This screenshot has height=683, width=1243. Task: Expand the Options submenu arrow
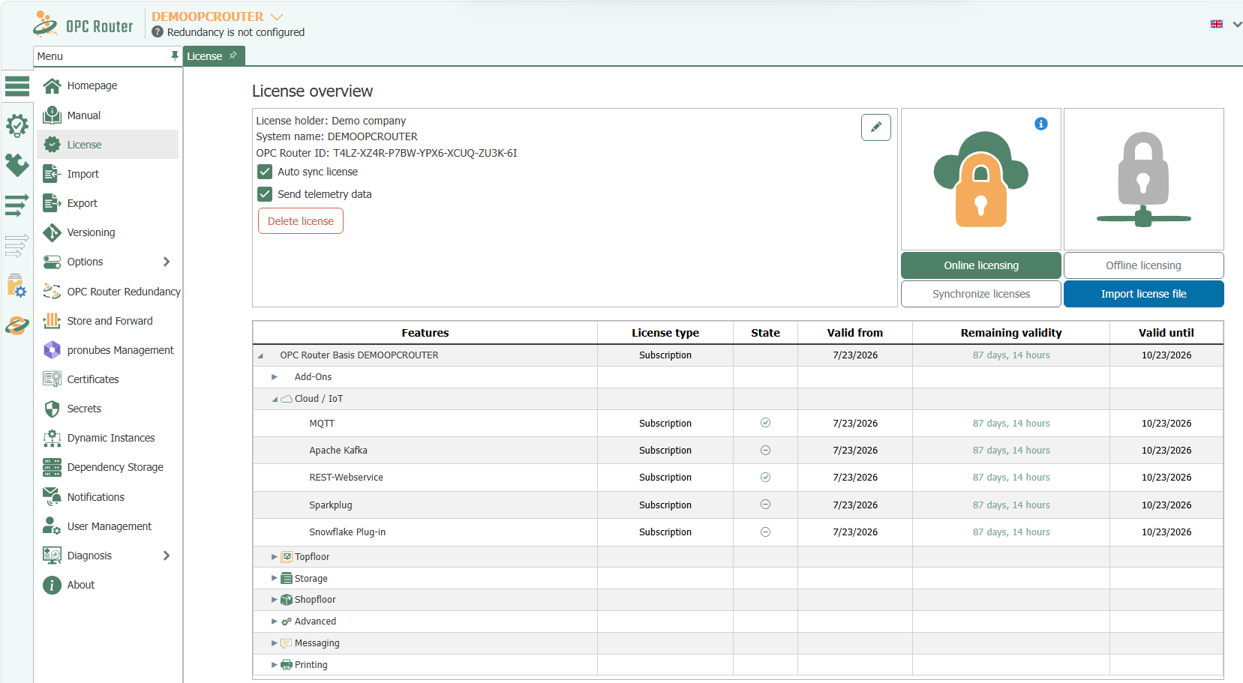(167, 262)
